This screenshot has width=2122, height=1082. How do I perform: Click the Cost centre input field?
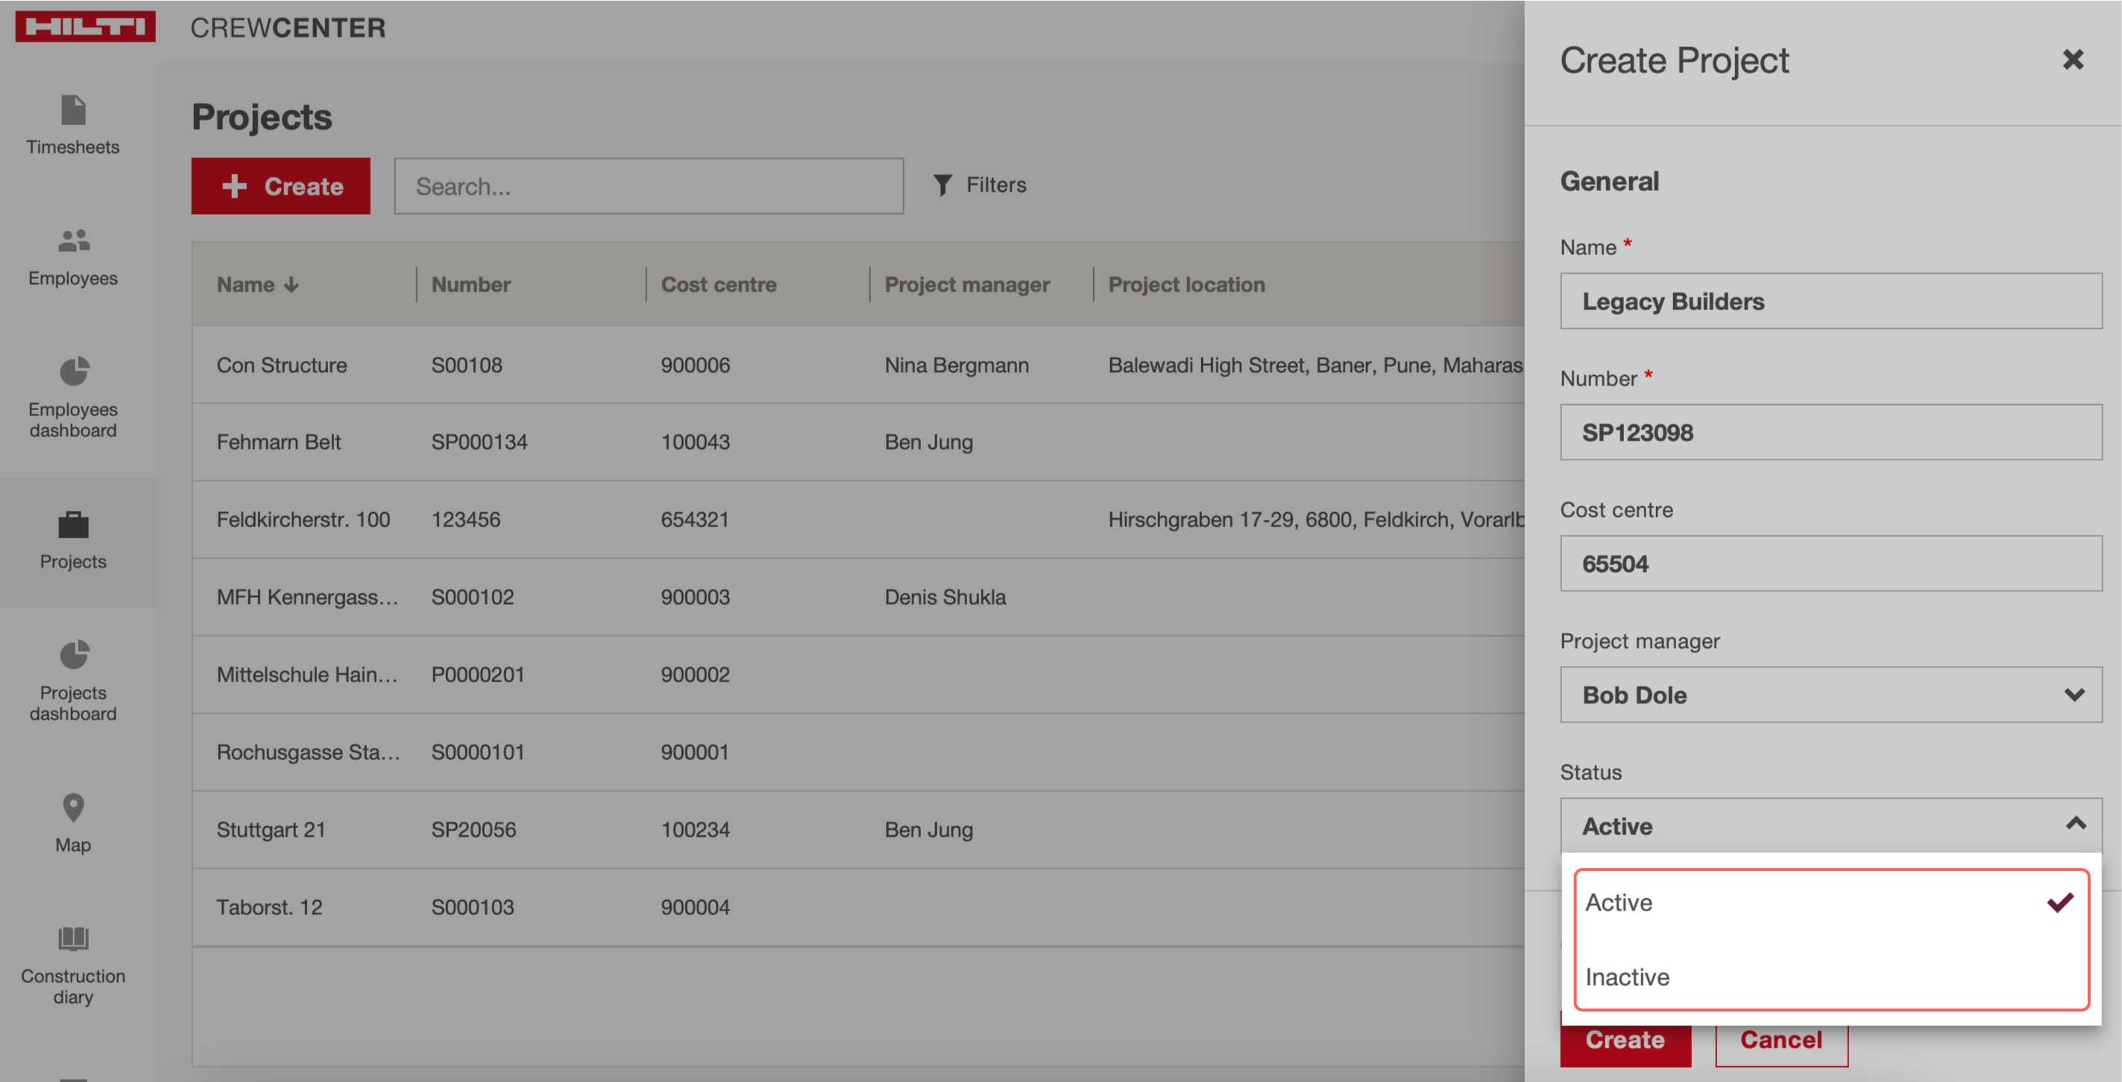click(x=1830, y=564)
